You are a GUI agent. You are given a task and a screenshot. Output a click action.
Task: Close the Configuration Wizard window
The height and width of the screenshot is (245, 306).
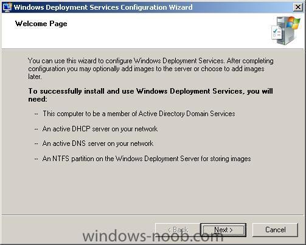pyautogui.click(x=298, y=7)
